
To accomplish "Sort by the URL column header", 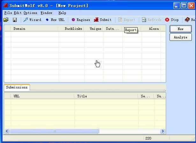I will tap(42, 96).
